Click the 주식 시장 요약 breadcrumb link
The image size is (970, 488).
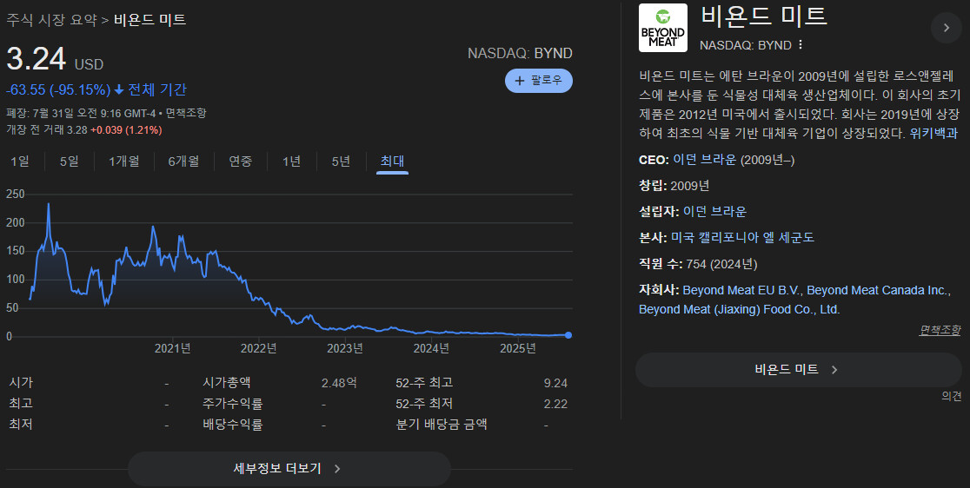51,20
